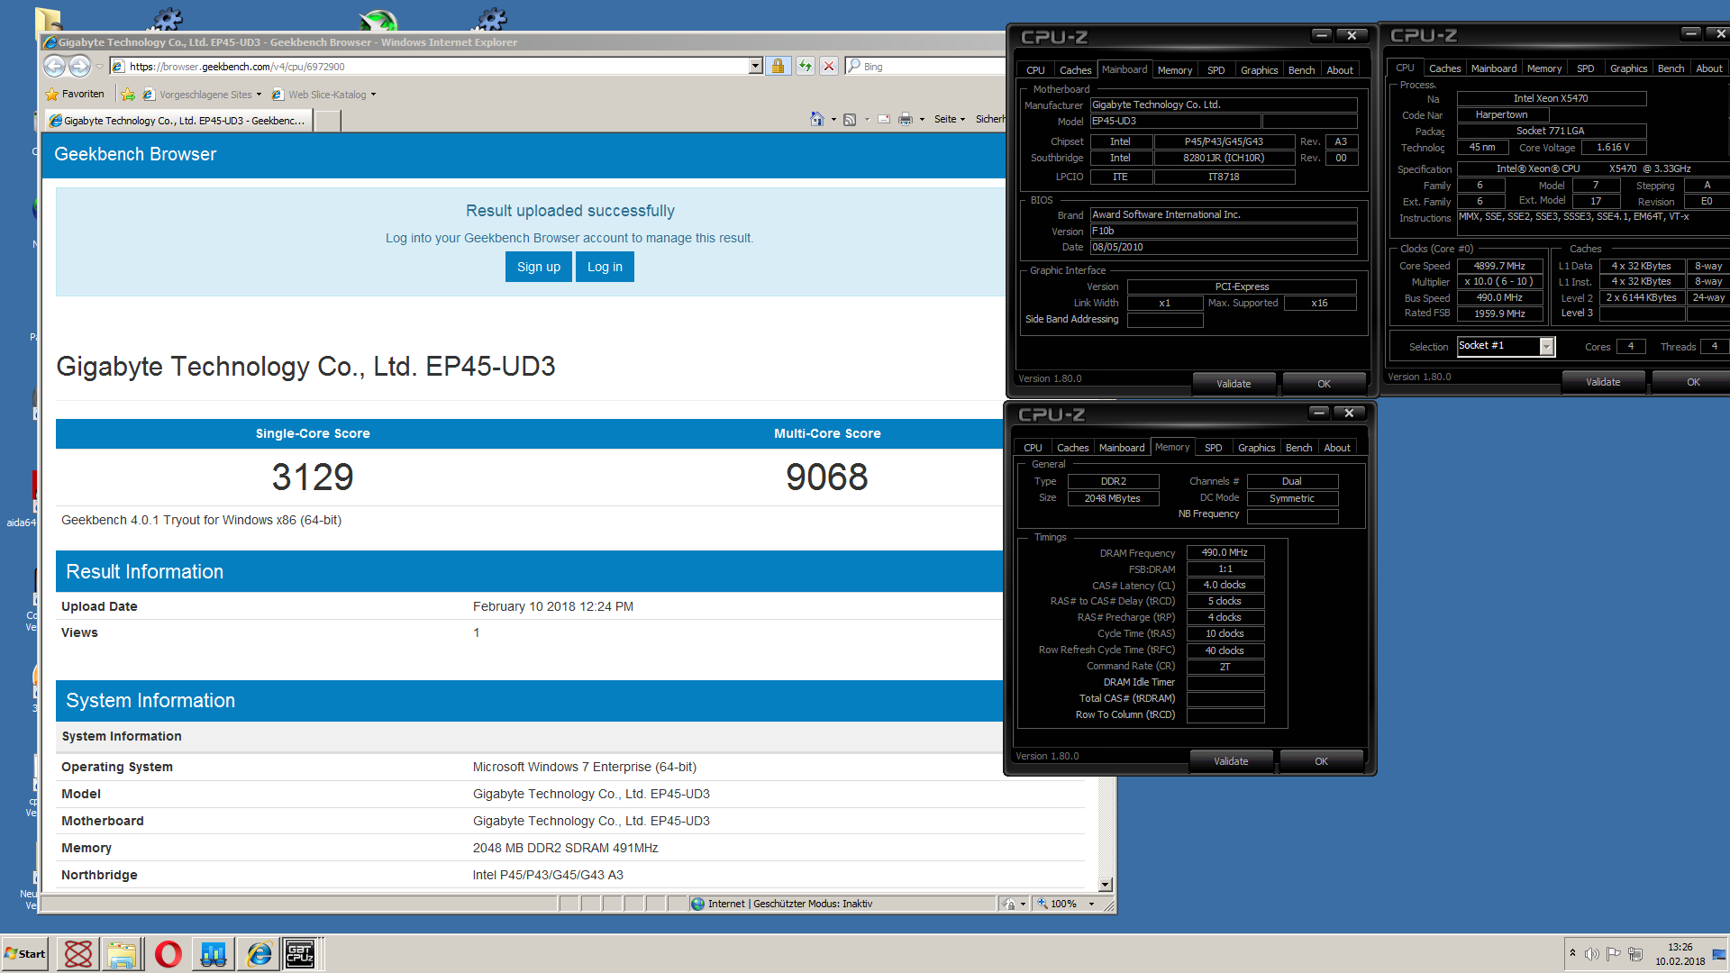Open Windows Explorer from taskbar
Image resolution: width=1730 pixels, height=973 pixels.
(x=123, y=954)
